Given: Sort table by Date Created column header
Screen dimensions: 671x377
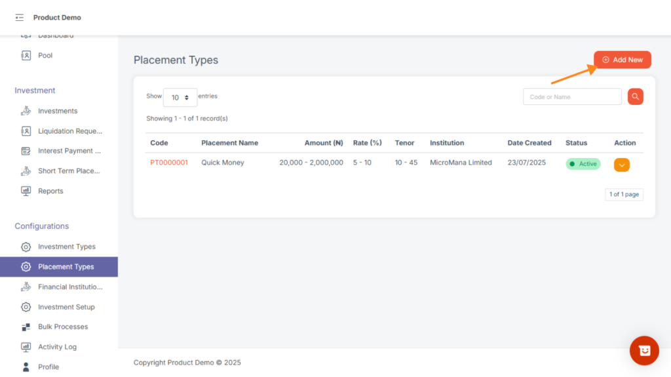Looking at the screenshot, I should tap(529, 143).
